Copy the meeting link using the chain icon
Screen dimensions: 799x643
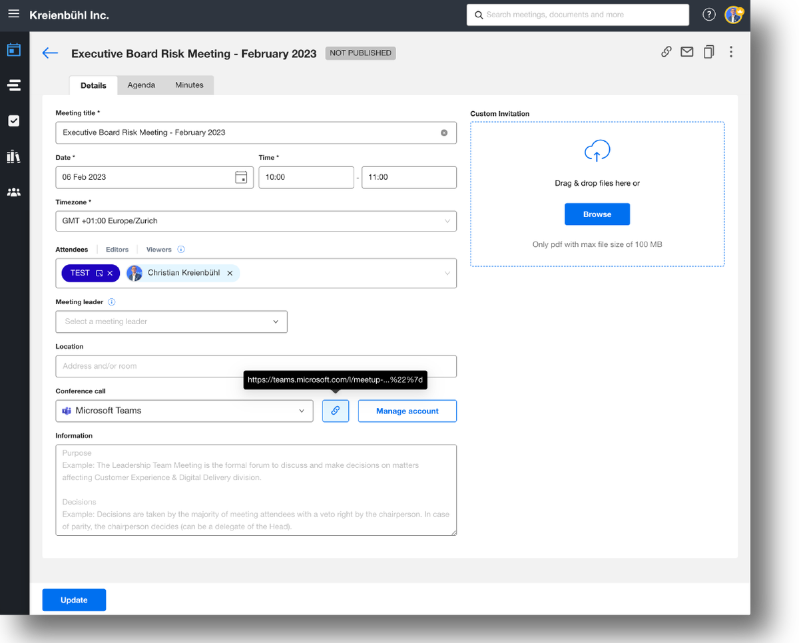tap(666, 51)
